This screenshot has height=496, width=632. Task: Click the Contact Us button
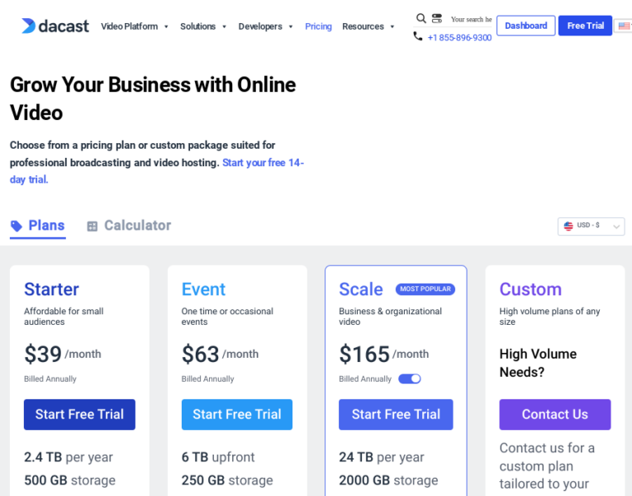554,414
